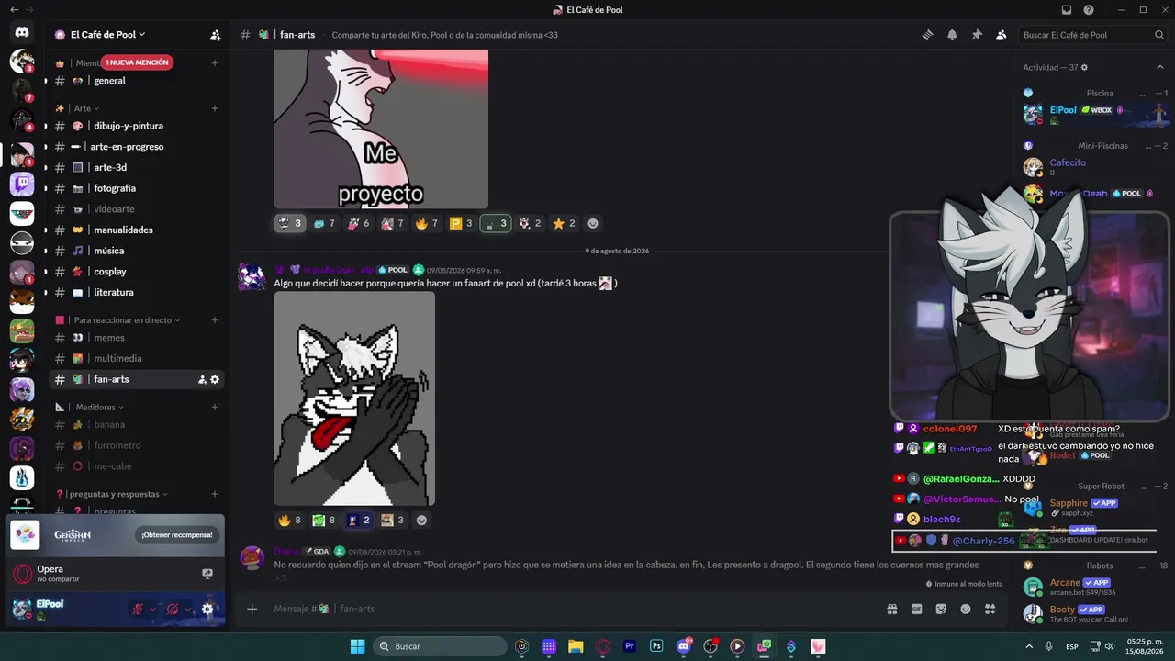The image size is (1175, 661).
Task: Edit fan-arts channel settings gear
Action: pyautogui.click(x=215, y=379)
